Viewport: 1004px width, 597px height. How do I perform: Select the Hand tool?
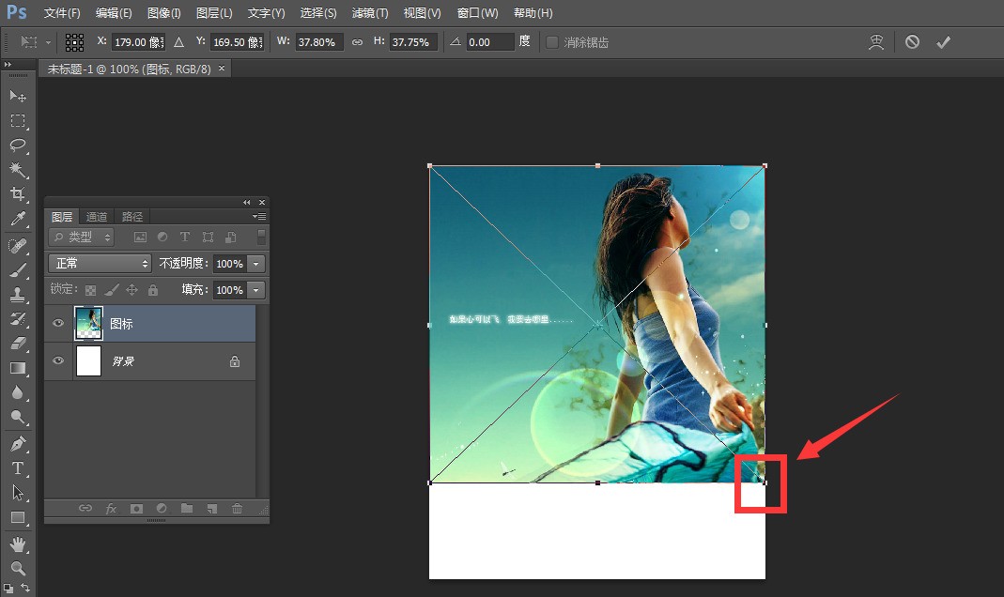pos(17,544)
